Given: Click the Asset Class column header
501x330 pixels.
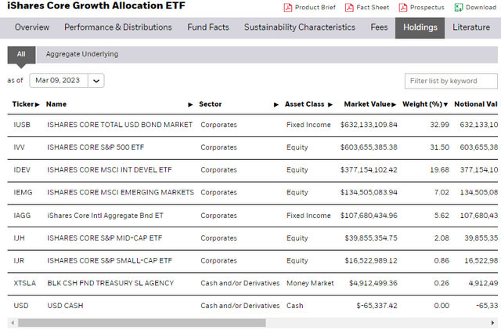Looking at the screenshot, I should point(305,104).
